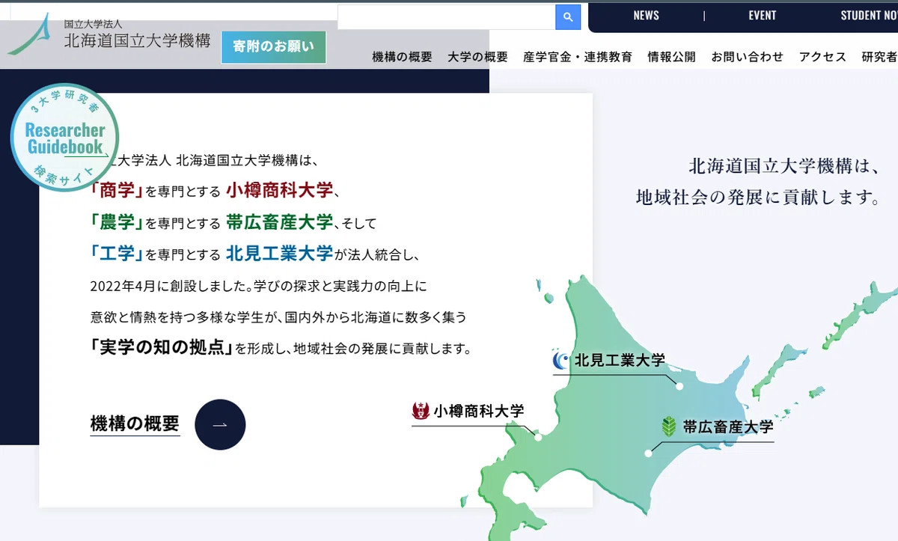
Task: Click headline 北海道国立大学機構は、 on right
Action: coord(783,165)
